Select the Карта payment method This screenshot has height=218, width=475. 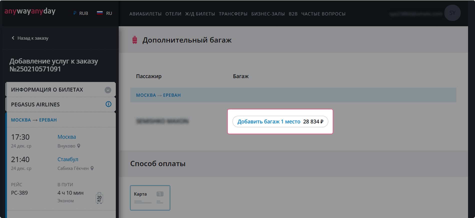coord(150,198)
